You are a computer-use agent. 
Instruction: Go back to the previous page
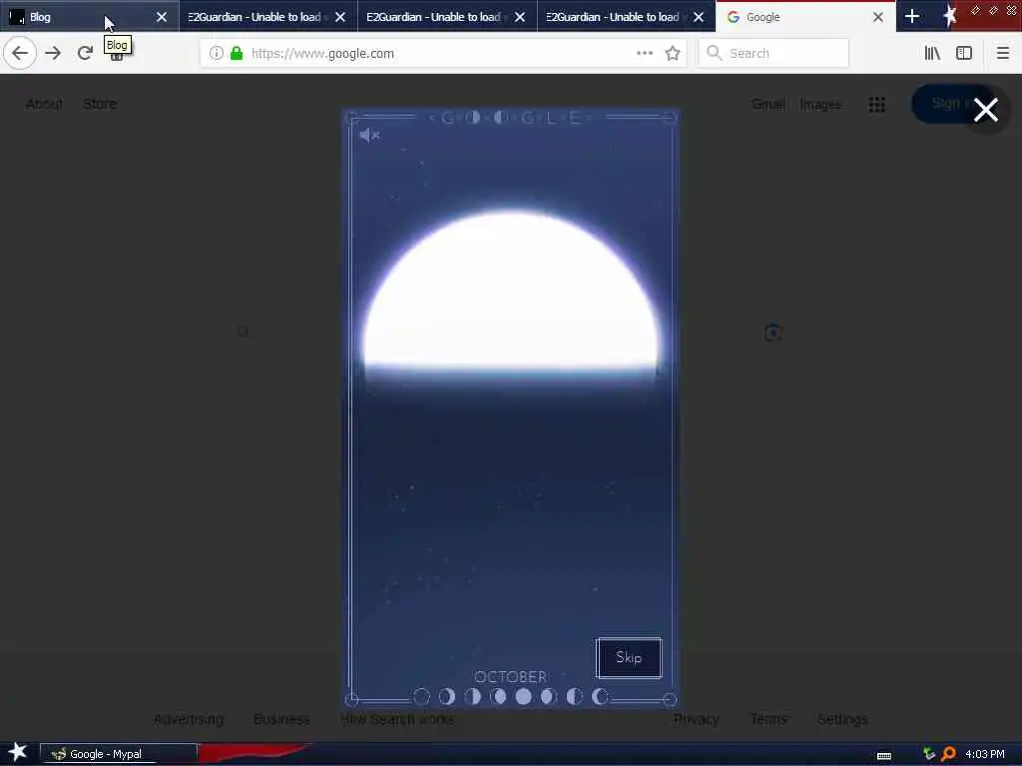tap(20, 54)
